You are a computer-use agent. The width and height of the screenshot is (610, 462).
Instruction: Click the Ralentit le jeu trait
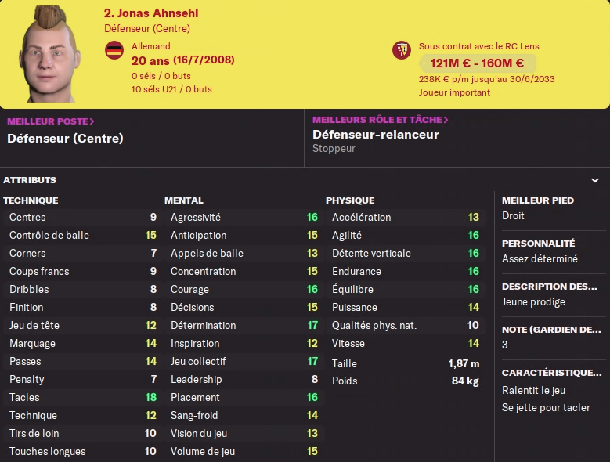(533, 391)
